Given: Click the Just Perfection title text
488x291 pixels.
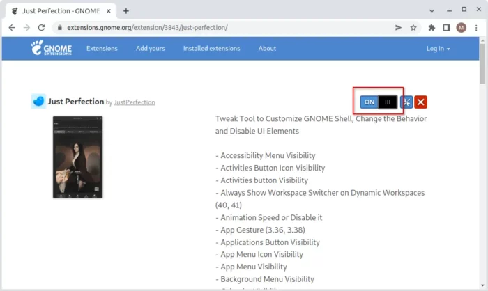Looking at the screenshot, I should click(x=76, y=102).
